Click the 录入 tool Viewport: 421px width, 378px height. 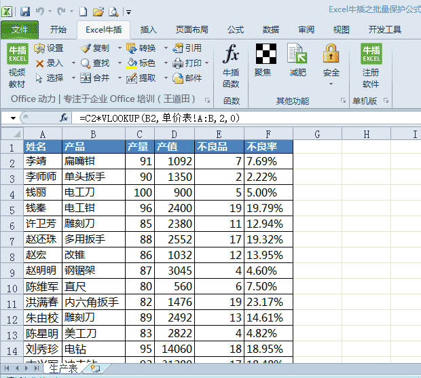[50, 63]
